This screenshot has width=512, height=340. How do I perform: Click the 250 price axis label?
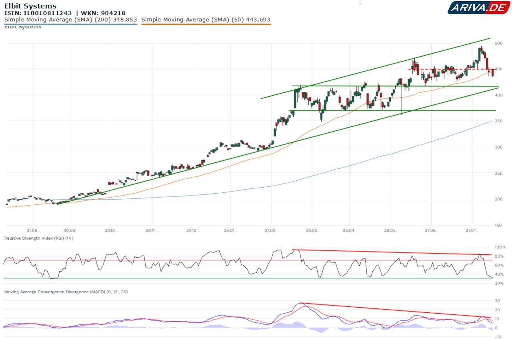pyautogui.click(x=498, y=173)
